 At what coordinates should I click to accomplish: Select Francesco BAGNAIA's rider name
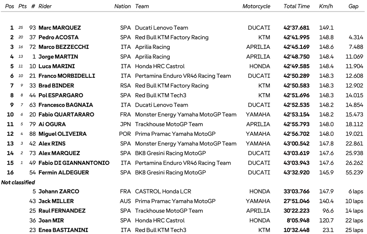[x=66, y=105]
